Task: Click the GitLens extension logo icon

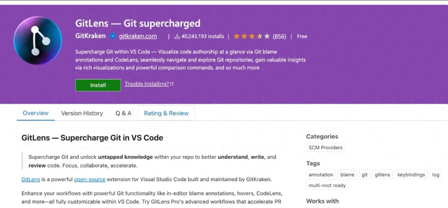Action: tap(38, 41)
